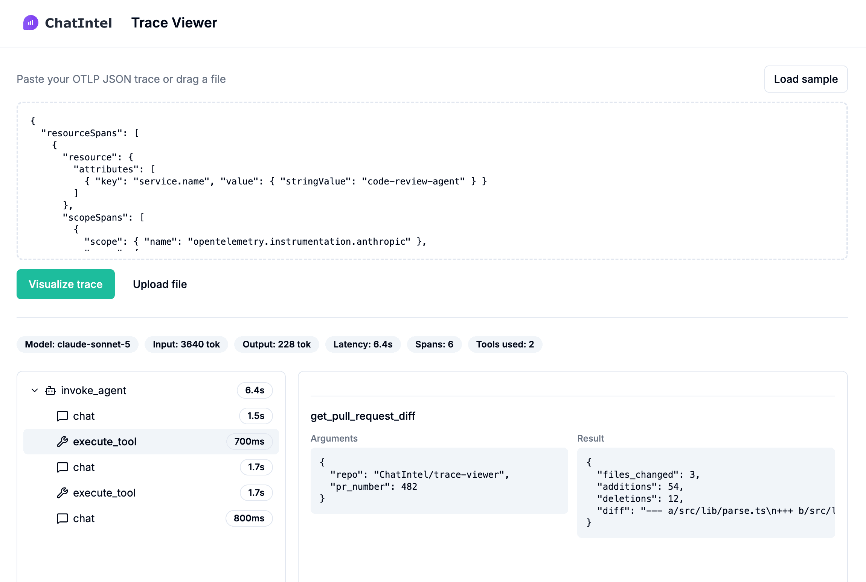Screen dimensions: 866x582
Task: Click the "deletions": 12 line
Action: [640, 499]
